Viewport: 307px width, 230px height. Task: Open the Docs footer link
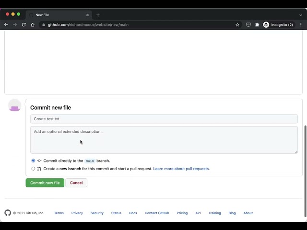click(133, 213)
